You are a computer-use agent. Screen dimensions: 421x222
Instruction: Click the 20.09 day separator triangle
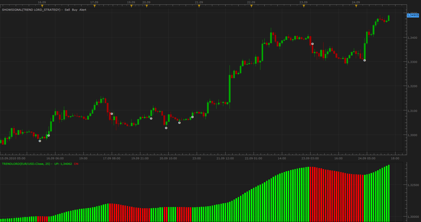point(147,6)
